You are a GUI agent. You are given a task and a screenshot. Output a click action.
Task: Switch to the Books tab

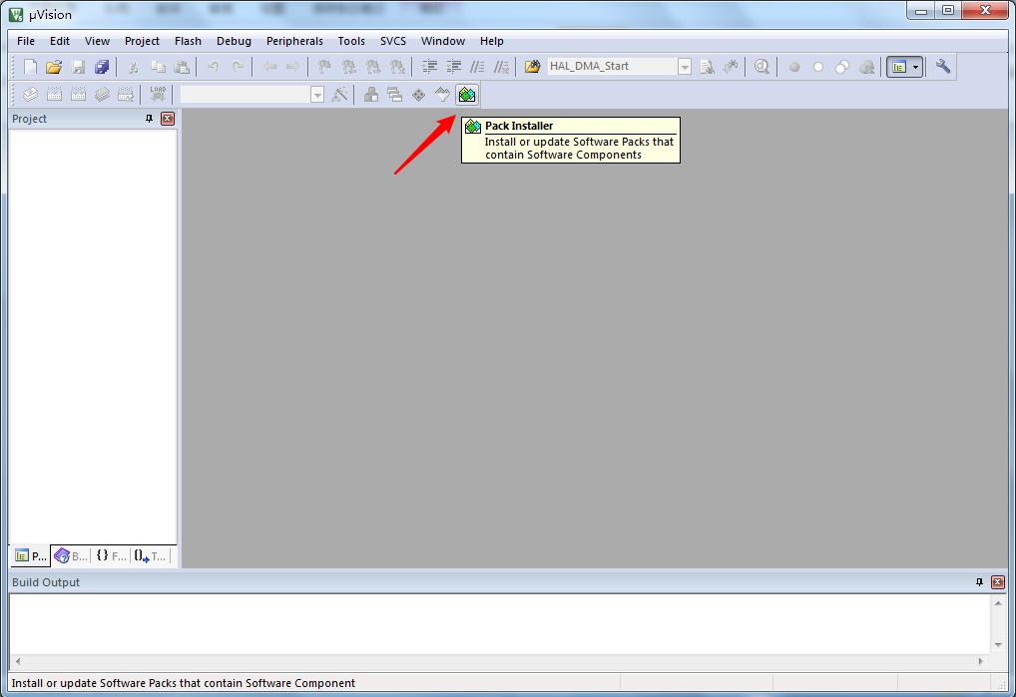pyautogui.click(x=71, y=556)
